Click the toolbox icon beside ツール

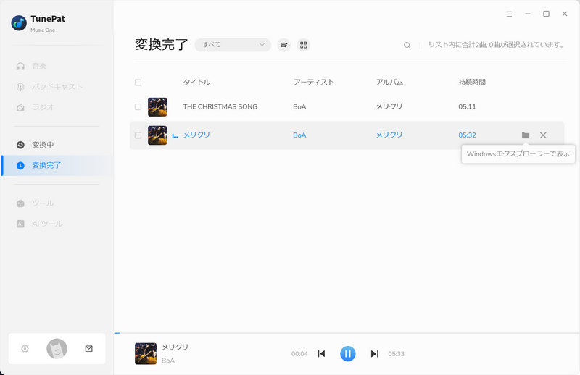pos(20,203)
